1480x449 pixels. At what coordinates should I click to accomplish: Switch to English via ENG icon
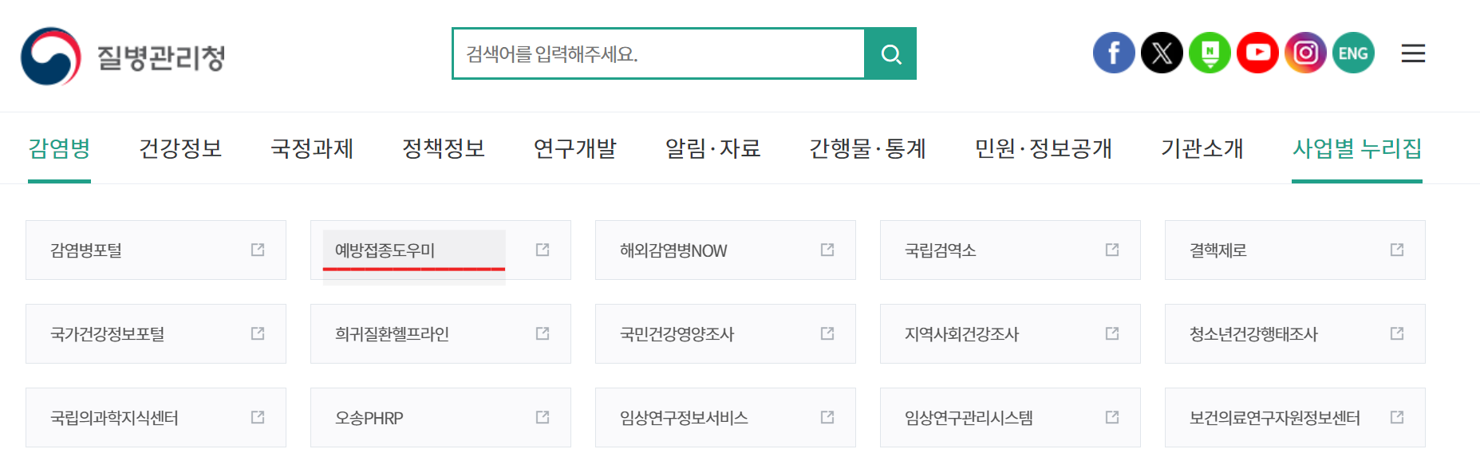1353,53
